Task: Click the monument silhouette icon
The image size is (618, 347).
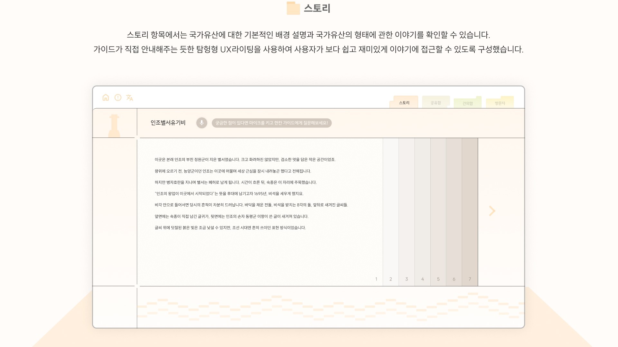Action: (114, 126)
